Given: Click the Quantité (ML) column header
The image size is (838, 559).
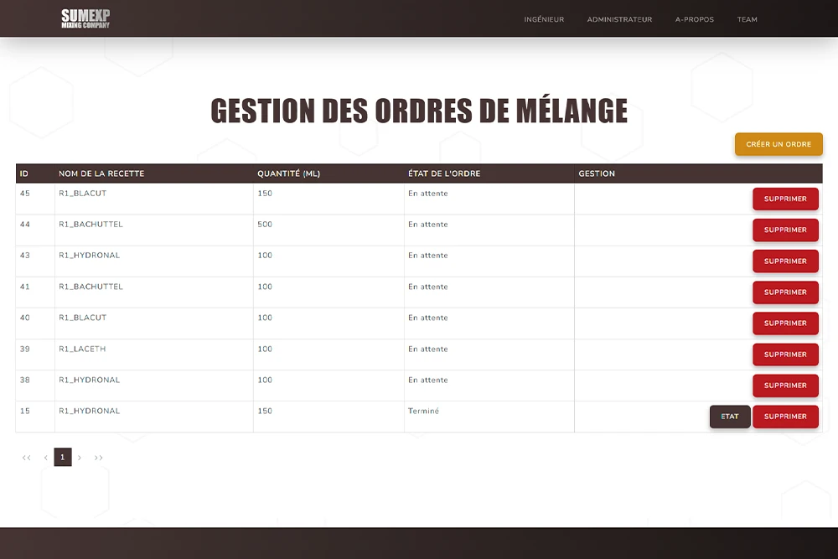Looking at the screenshot, I should tap(288, 174).
